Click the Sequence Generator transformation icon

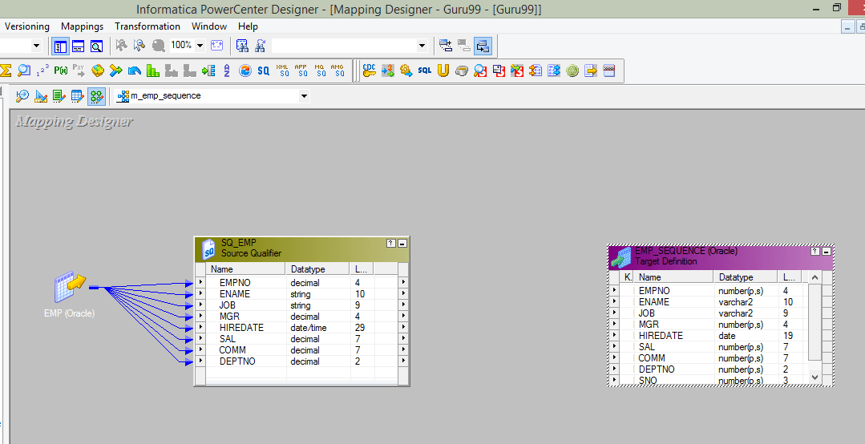[x=42, y=71]
